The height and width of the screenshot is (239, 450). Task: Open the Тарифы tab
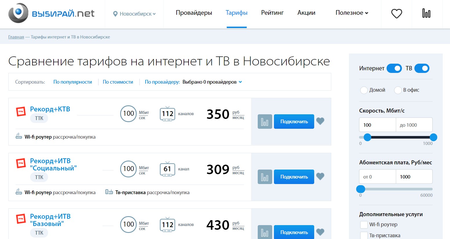[x=237, y=13]
